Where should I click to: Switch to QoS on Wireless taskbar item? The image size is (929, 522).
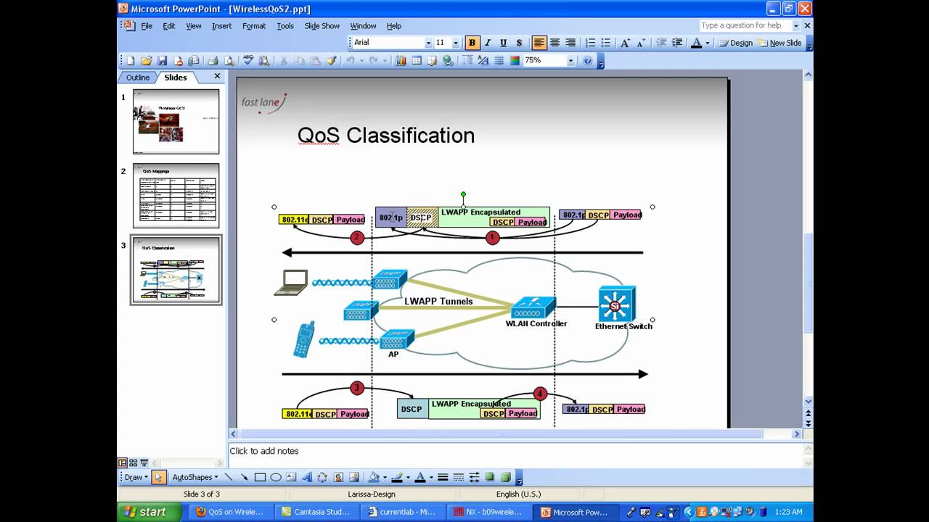(231, 512)
